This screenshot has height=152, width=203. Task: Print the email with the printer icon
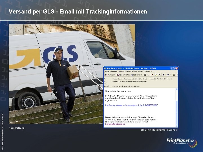click(145, 75)
